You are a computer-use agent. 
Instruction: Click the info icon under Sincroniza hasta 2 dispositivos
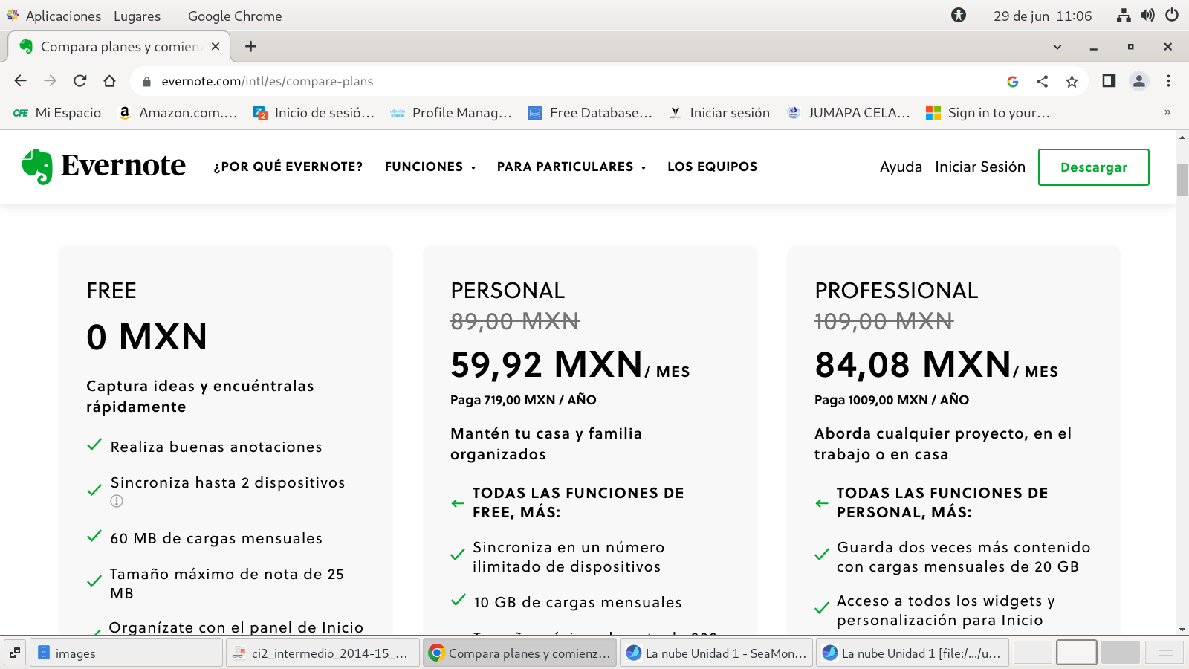coord(117,501)
